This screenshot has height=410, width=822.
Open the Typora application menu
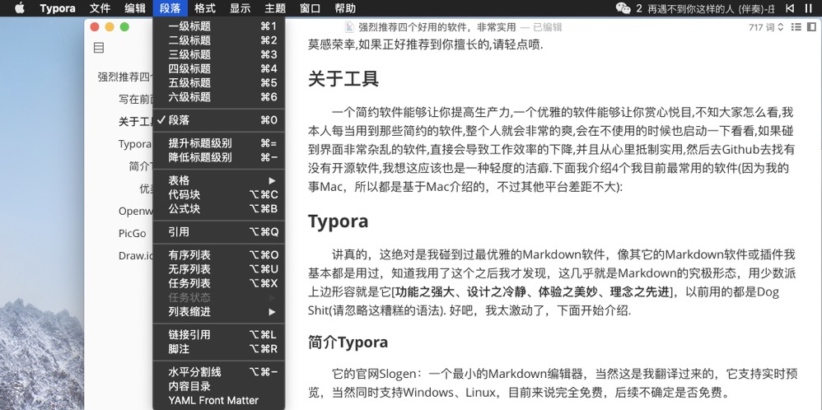[58, 8]
